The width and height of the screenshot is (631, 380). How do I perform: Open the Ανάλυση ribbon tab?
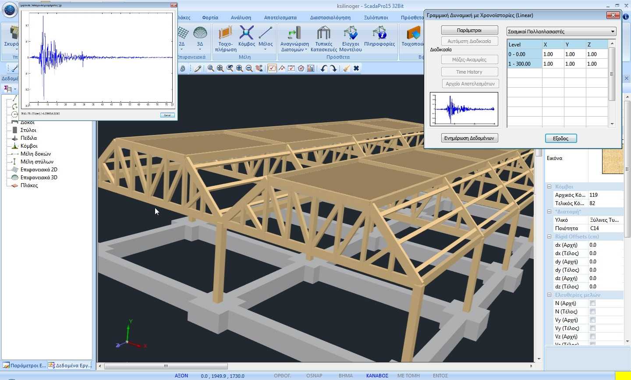pyautogui.click(x=241, y=18)
